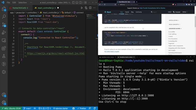The height and width of the screenshot is (110, 196).
Task: Open notifications bell in status bar
Action: pyautogui.click(x=95, y=108)
